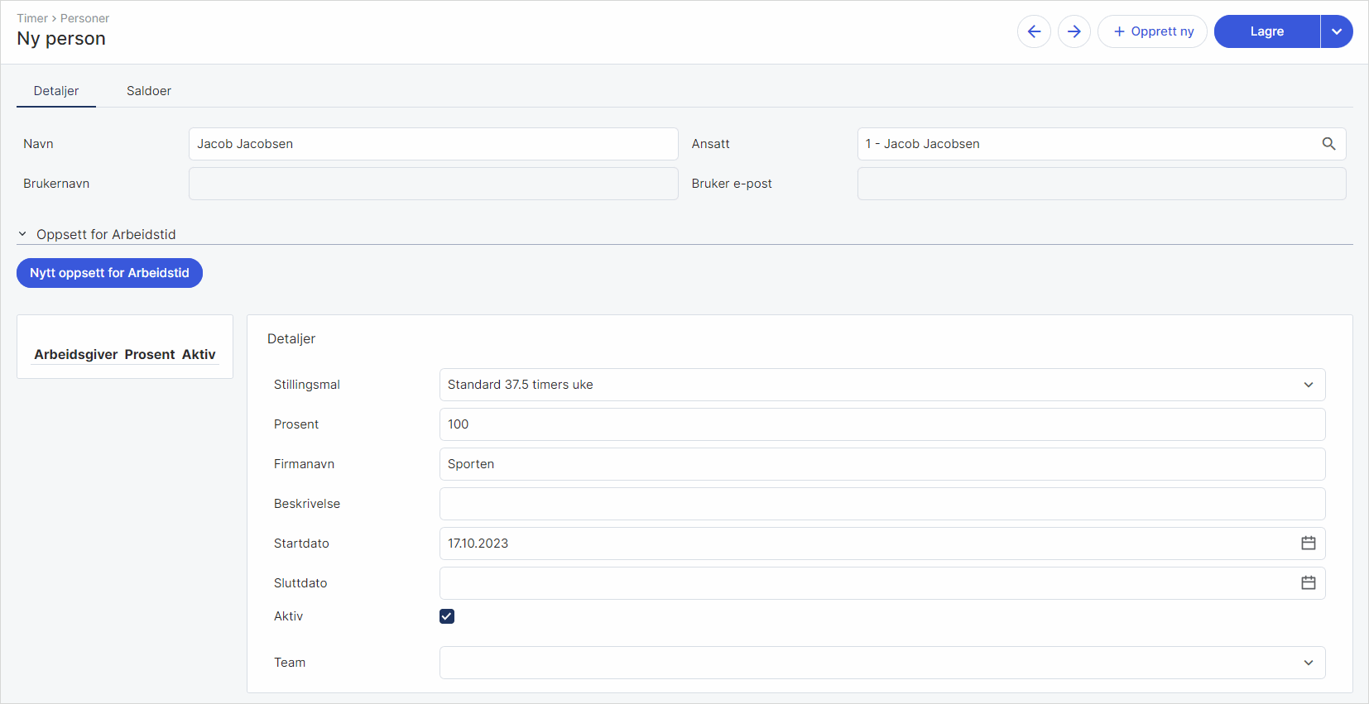This screenshot has width=1369, height=704.
Task: Click the empty Beskrivelse field
Action: coord(882,504)
